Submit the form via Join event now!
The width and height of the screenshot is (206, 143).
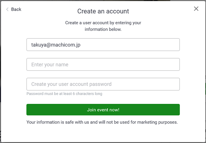point(103,110)
